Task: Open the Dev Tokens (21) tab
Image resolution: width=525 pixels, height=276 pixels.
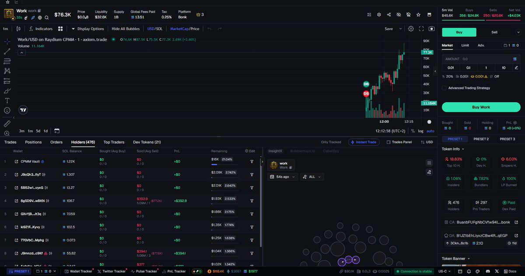Action: pos(147,142)
